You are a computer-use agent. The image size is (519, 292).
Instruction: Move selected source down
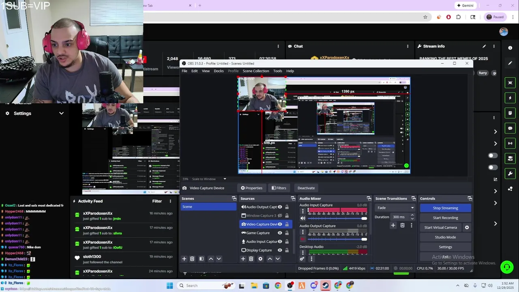click(x=278, y=259)
